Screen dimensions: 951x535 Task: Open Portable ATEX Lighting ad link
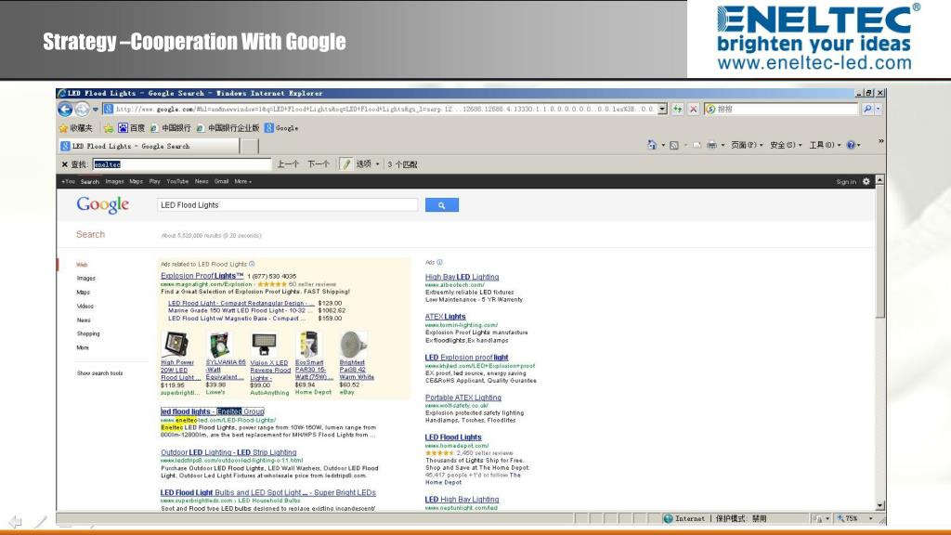pyautogui.click(x=462, y=398)
